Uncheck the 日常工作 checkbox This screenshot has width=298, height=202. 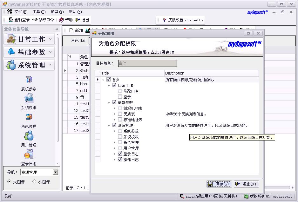(114, 85)
